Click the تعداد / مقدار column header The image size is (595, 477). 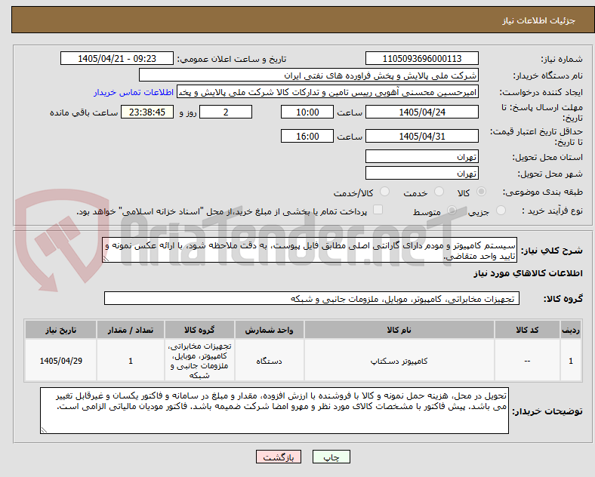(x=131, y=330)
